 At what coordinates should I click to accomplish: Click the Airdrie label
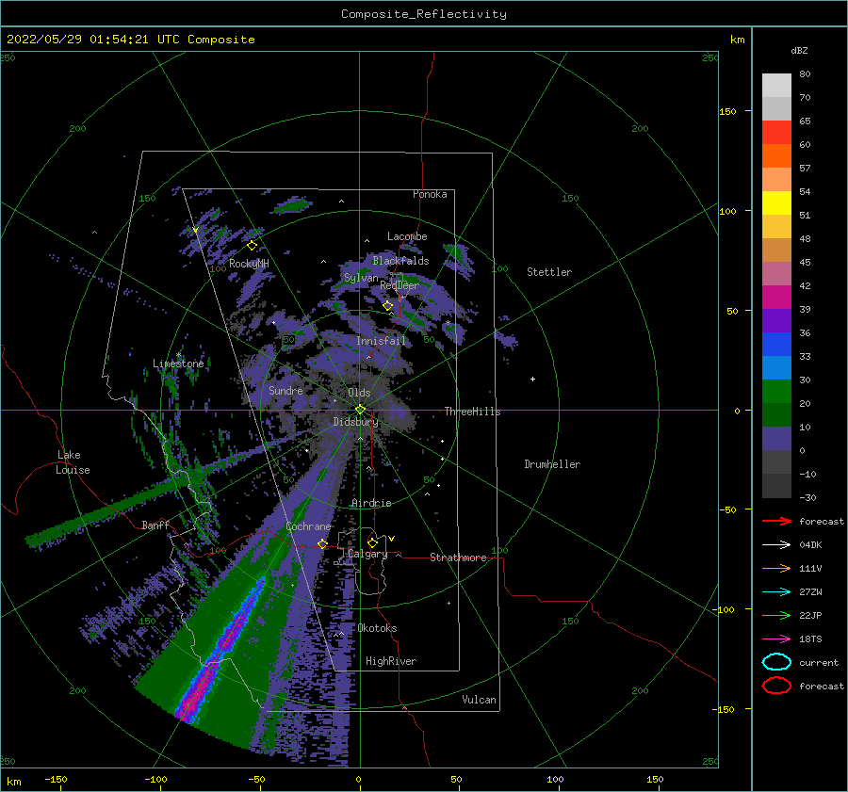click(371, 503)
